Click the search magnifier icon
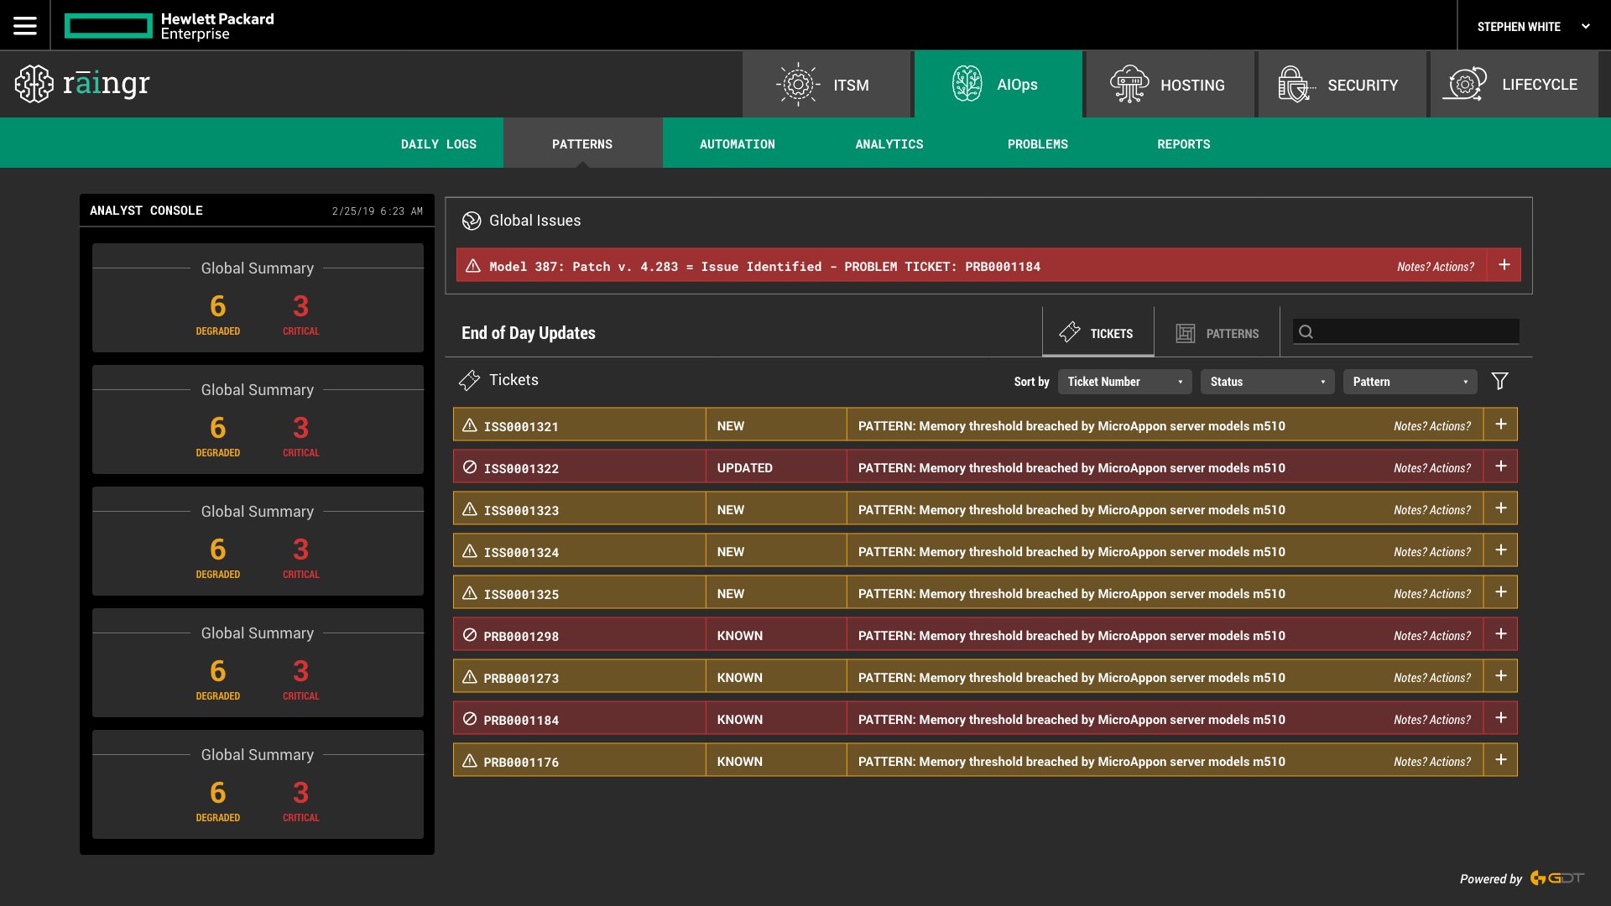Image resolution: width=1611 pixels, height=906 pixels. tap(1306, 332)
